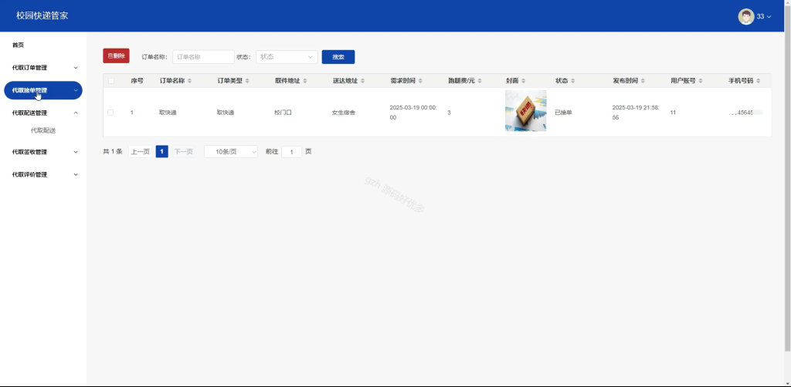Sort by 跑腿费/元 column arrows
791x387 pixels.
[x=480, y=81]
